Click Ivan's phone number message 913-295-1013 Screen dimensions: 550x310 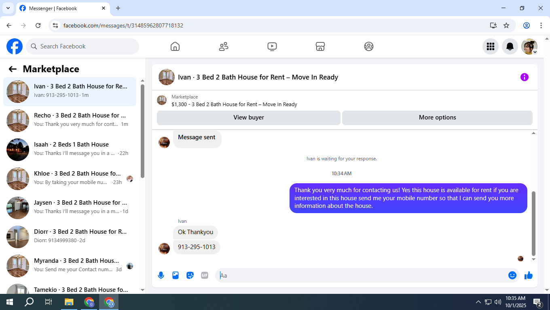pos(197,247)
